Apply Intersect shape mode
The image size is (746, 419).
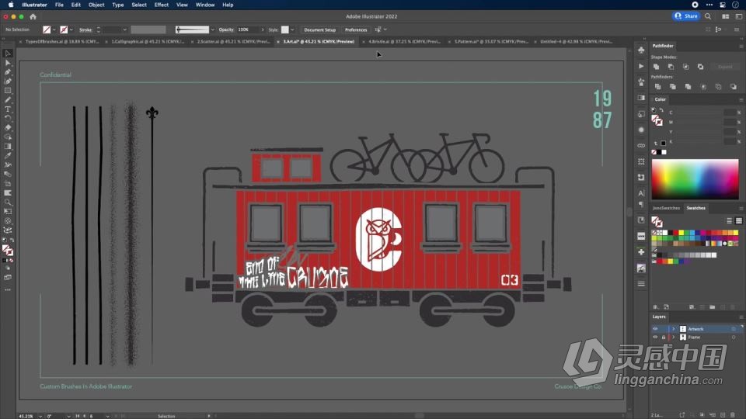pyautogui.click(x=685, y=67)
